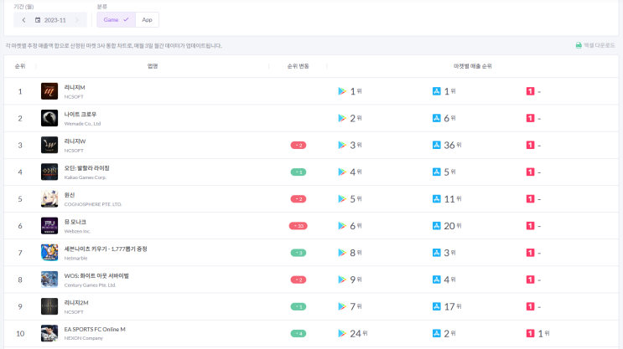Viewport: 623px width, 349px height.
Task: Click ONE store icon in 뮤 모나크 row
Action: tap(530, 226)
